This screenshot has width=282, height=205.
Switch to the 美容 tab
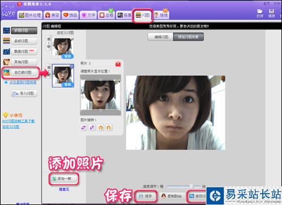[52, 15]
